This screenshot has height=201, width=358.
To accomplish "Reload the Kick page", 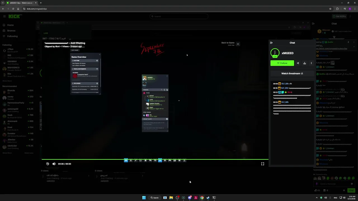I will [x=13, y=9].
